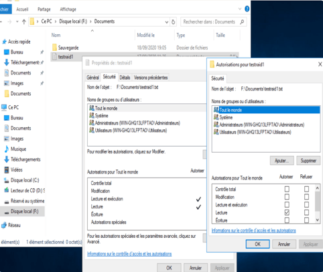Select the testraid1 file icon
The width and height of the screenshot is (323, 272).
54,57
